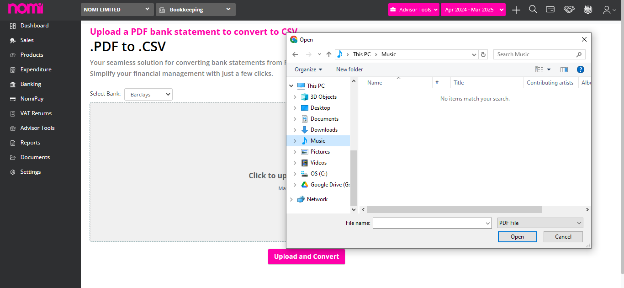Toggle the preview pane icon in the dialog
624x288 pixels.
pyautogui.click(x=564, y=69)
